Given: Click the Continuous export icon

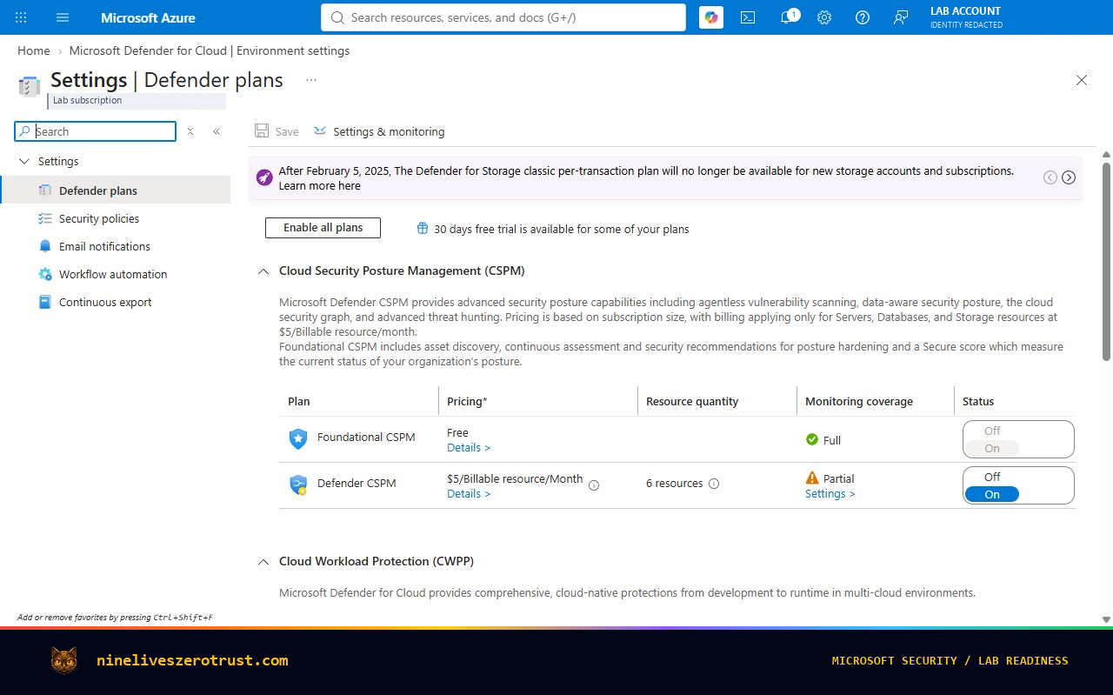Looking at the screenshot, I should click(x=45, y=302).
